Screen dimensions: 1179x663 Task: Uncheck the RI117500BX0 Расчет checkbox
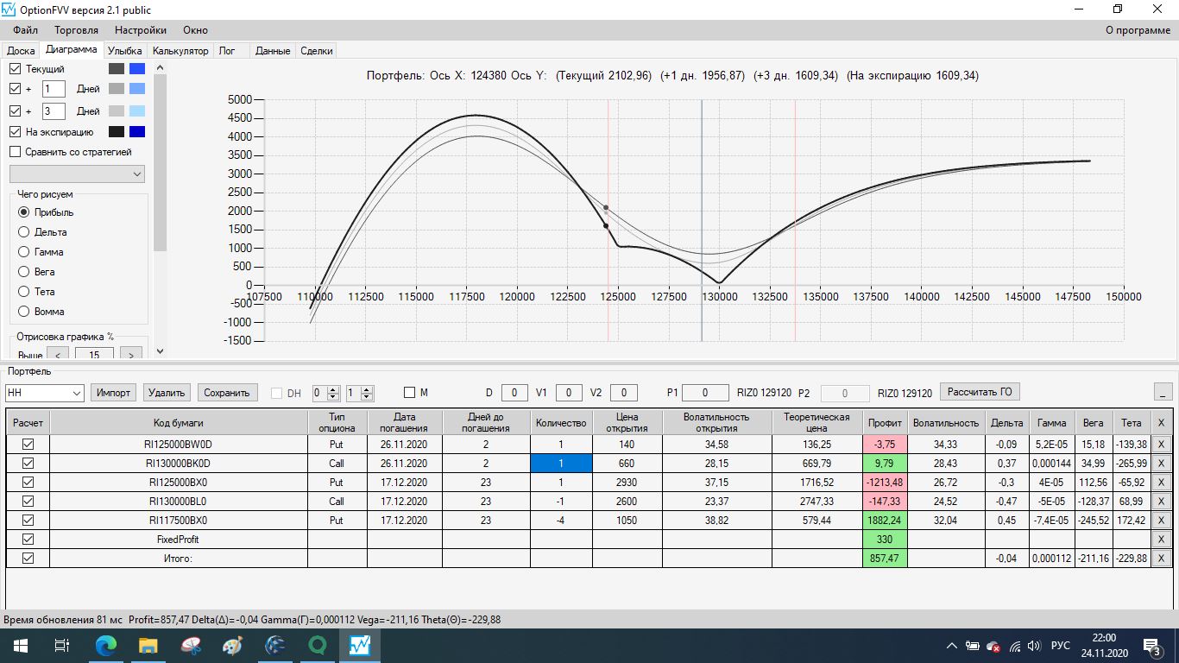[x=28, y=521]
